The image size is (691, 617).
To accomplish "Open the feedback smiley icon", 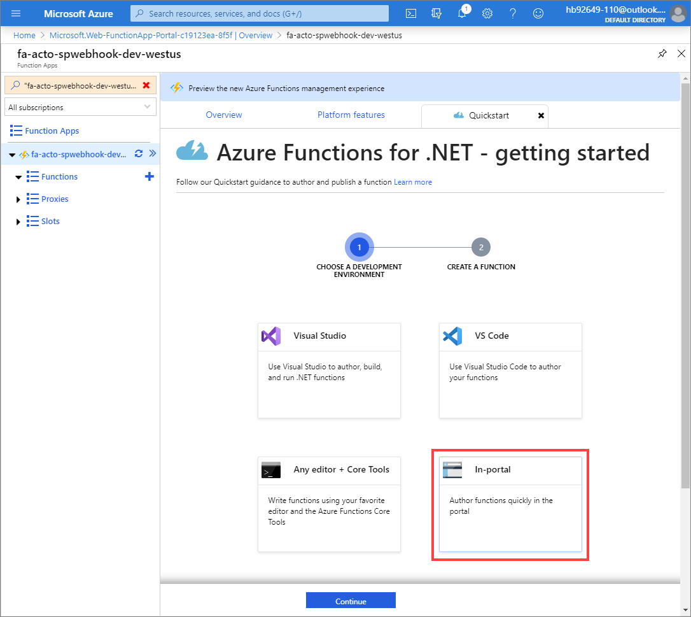I will (x=538, y=13).
